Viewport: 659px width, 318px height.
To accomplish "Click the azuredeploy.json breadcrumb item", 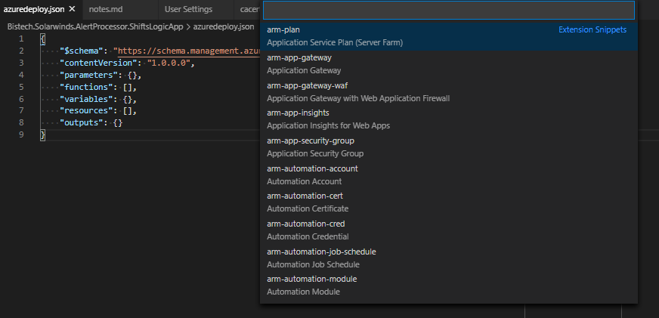I will [224, 26].
